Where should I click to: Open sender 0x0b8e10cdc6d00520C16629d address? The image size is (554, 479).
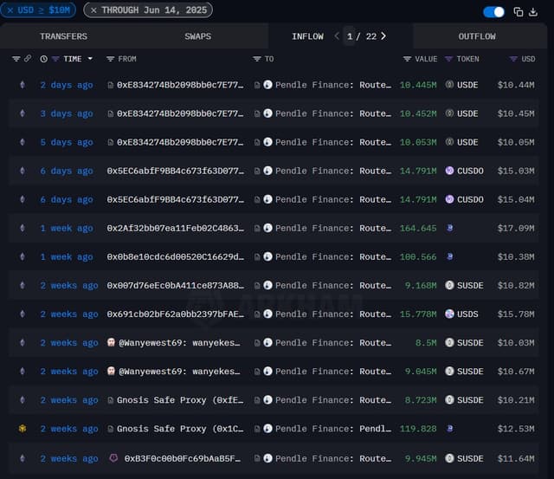click(175, 257)
